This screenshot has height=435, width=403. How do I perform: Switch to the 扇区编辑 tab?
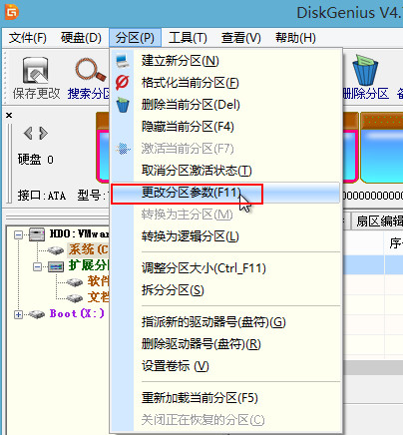(378, 220)
